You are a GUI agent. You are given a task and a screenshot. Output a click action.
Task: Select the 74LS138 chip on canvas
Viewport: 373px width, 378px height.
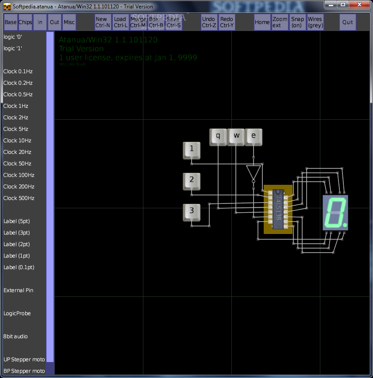[x=278, y=209]
